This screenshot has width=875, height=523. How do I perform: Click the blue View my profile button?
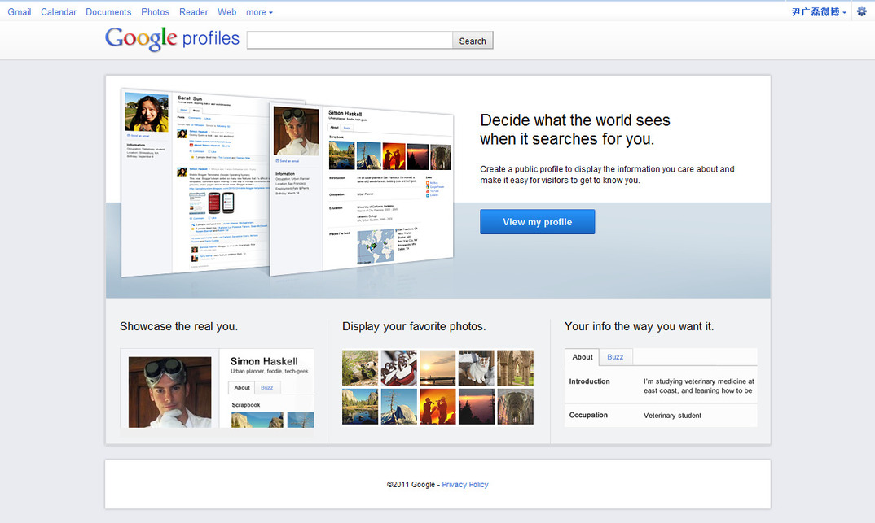coord(537,222)
